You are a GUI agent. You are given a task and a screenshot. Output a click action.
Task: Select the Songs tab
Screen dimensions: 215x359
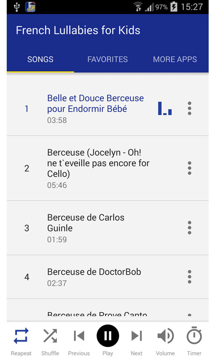(40, 60)
